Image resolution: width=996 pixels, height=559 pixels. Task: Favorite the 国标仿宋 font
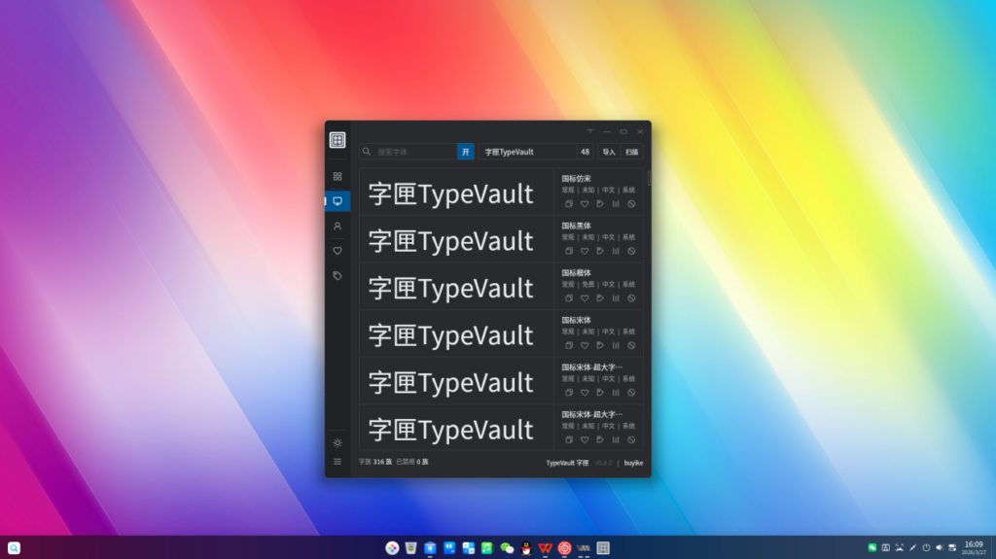tap(585, 204)
